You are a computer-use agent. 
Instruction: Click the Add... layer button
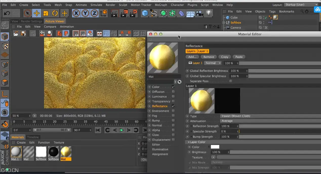click(192, 57)
